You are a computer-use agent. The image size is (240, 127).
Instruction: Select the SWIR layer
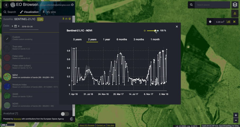click(x=31, y=95)
